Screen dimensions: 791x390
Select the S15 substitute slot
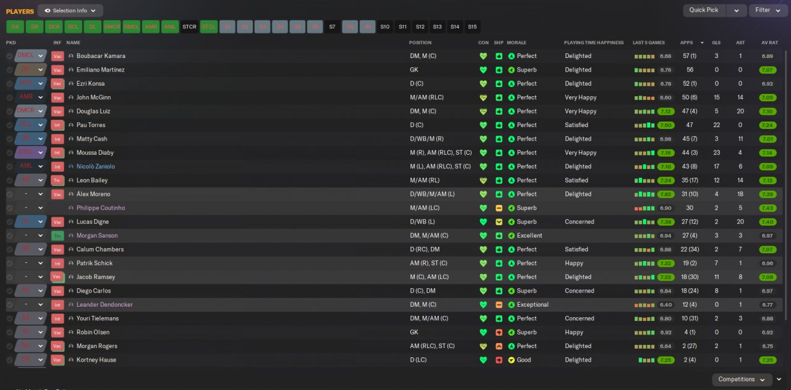[473, 27]
